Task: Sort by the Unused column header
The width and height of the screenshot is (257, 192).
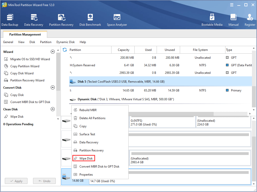Action: pos(168,50)
